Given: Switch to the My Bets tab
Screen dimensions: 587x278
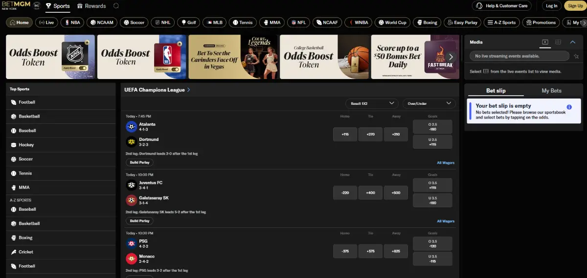Looking at the screenshot, I should coord(551,91).
